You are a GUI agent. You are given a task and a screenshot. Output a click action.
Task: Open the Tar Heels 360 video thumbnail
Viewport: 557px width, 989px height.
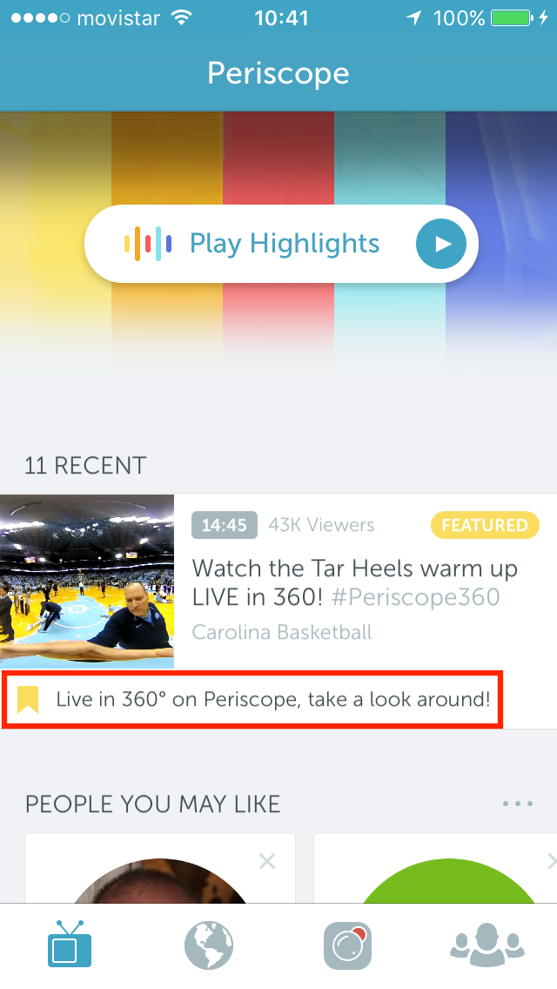coord(87,582)
